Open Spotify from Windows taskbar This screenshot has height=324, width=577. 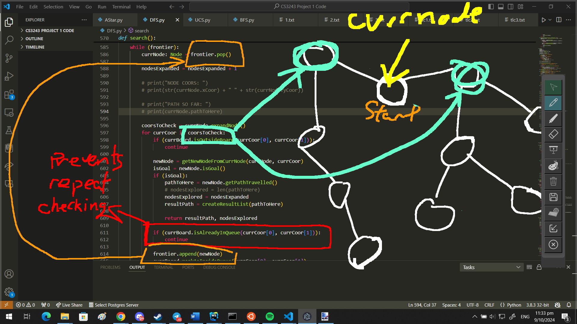tap(270, 316)
